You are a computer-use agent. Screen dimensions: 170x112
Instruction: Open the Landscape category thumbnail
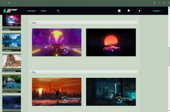coord(12,40)
